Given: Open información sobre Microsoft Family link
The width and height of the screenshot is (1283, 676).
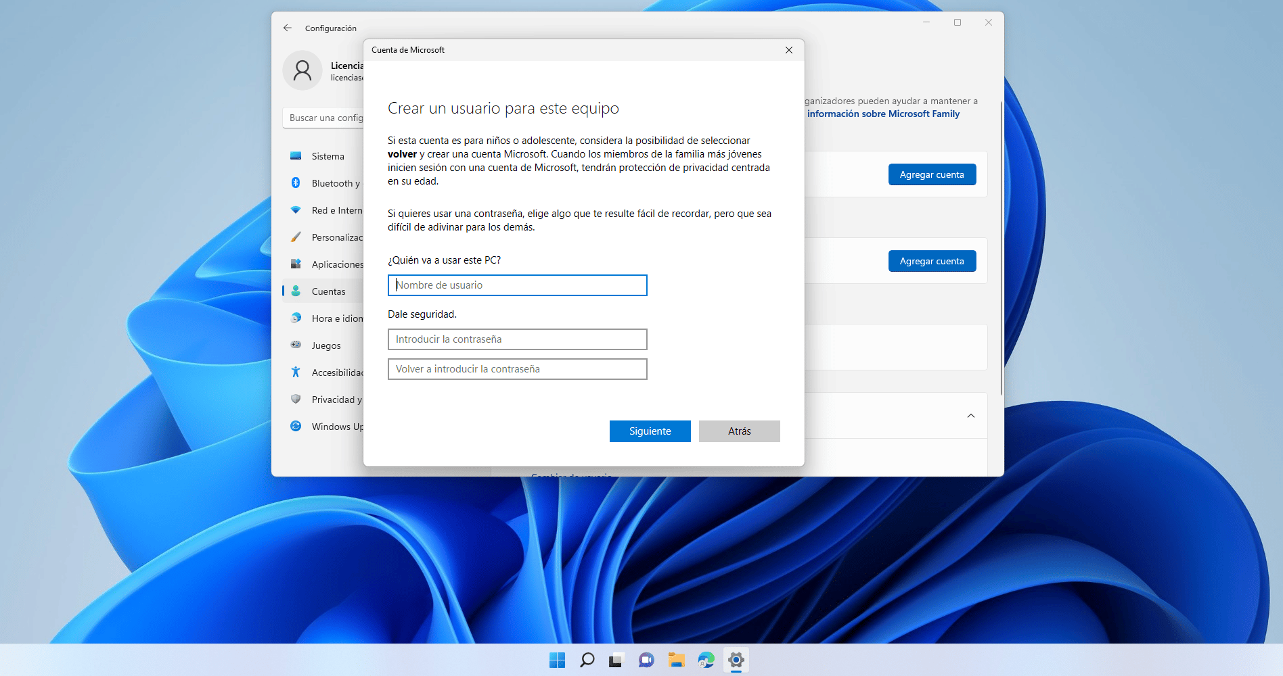Looking at the screenshot, I should tap(882, 114).
